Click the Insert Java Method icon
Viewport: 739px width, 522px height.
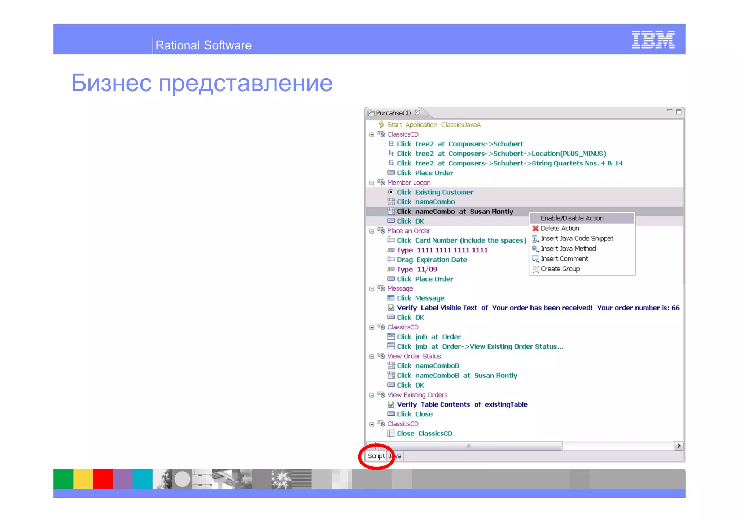tap(535, 248)
